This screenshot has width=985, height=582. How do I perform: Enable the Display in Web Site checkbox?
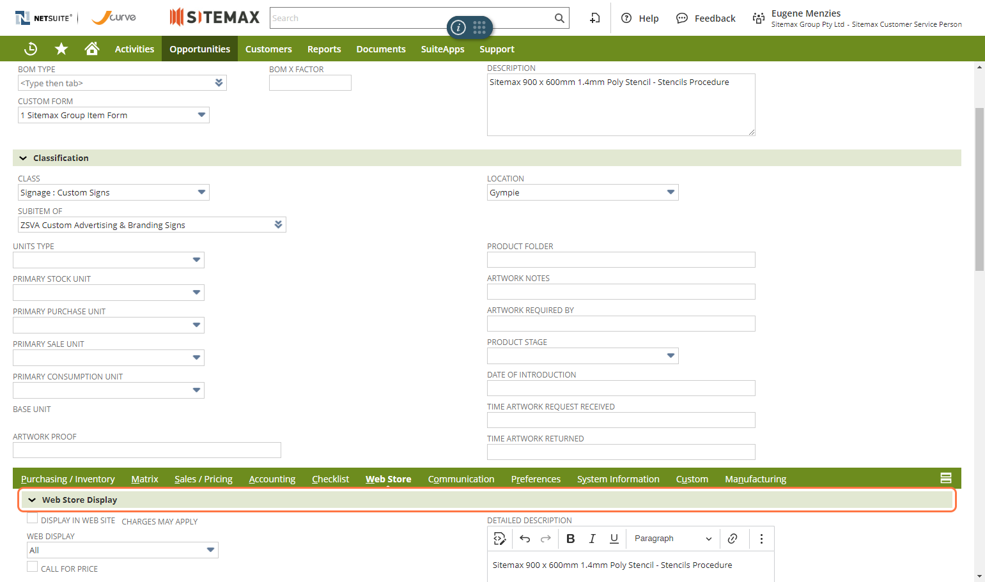(32, 519)
